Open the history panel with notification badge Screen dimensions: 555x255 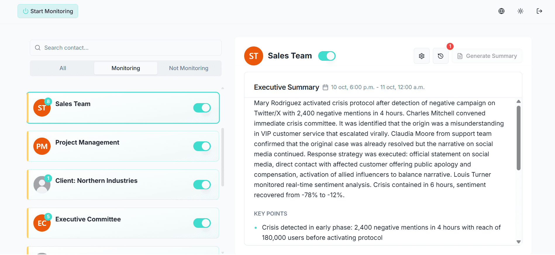click(440, 56)
